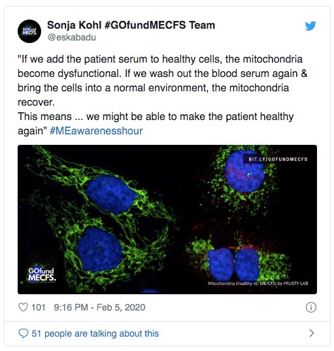Image resolution: width=334 pixels, height=351 pixels.
Task: Click the Twitter bird logo icon
Action: tap(310, 25)
